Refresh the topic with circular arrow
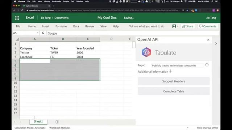This screenshot has width=232, height=130. click(207, 65)
